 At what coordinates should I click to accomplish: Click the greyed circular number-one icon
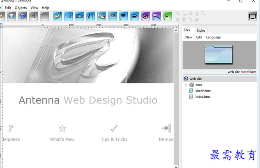(x=44, y=16)
